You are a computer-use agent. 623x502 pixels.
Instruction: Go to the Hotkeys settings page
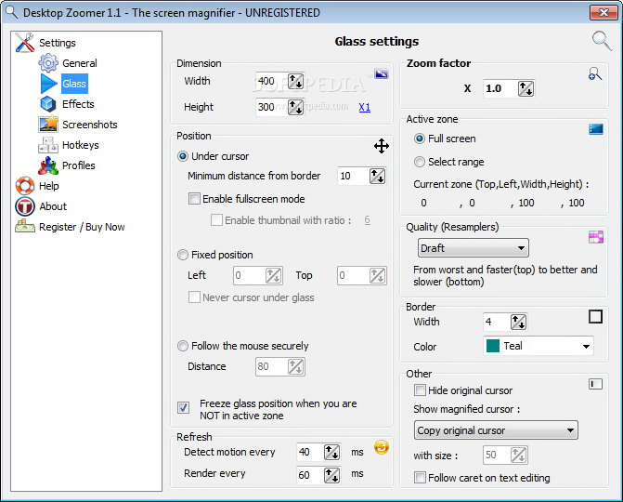pos(80,145)
